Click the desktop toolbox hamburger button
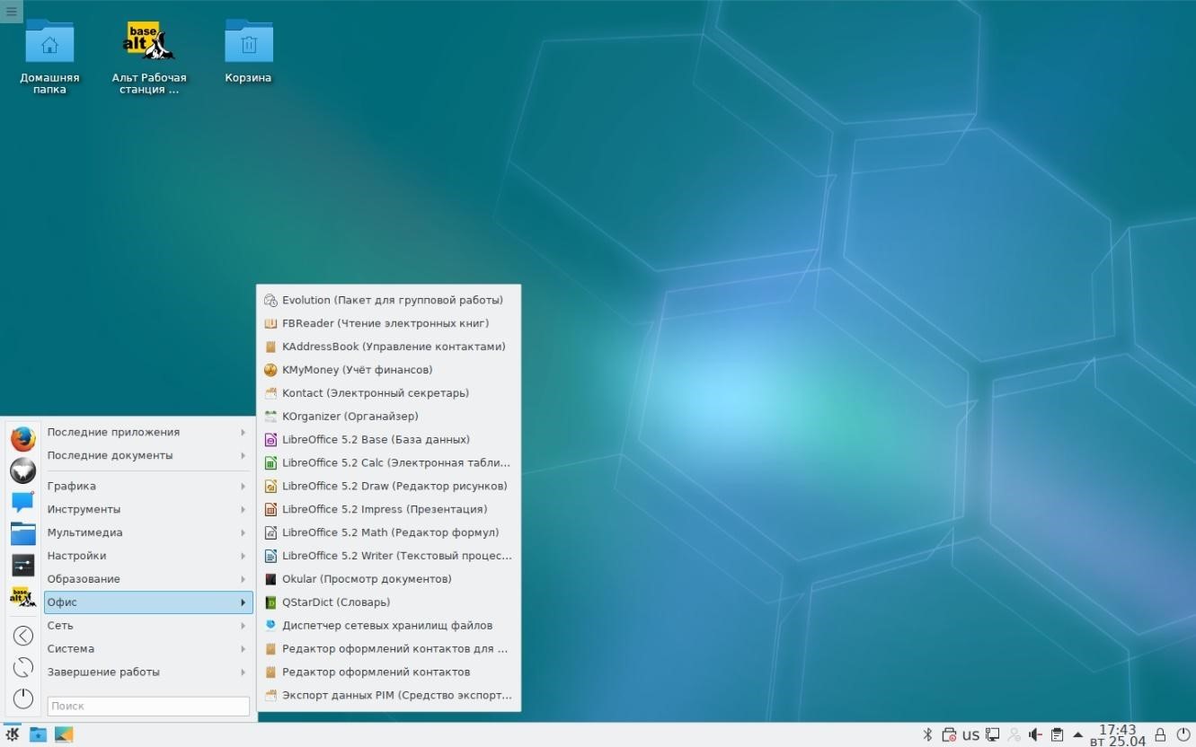Screen dimensions: 1196x747 click(x=11, y=11)
